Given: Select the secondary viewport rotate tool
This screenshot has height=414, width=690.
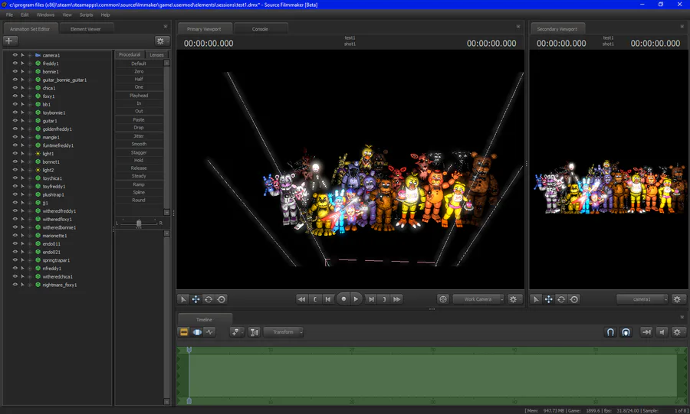Looking at the screenshot, I should point(561,299).
